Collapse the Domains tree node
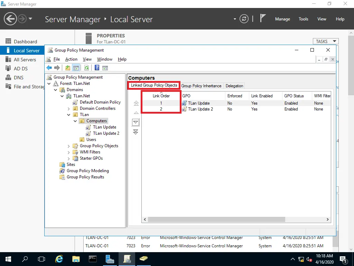The height and width of the screenshot is (266, 354). coord(56,90)
